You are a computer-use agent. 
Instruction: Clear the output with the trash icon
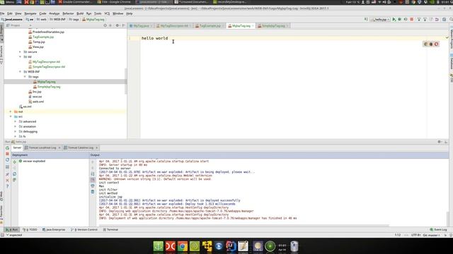tap(93, 192)
